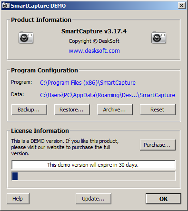The width and height of the screenshot is (188, 211).
Task: Click the 'Data:' label
Action: [x=18, y=95]
